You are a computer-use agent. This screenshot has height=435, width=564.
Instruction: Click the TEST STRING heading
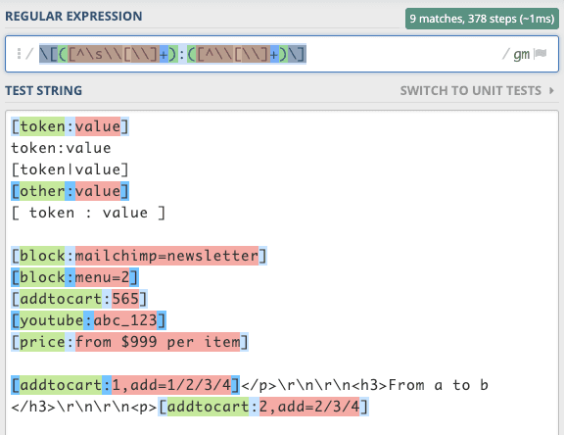(x=43, y=91)
